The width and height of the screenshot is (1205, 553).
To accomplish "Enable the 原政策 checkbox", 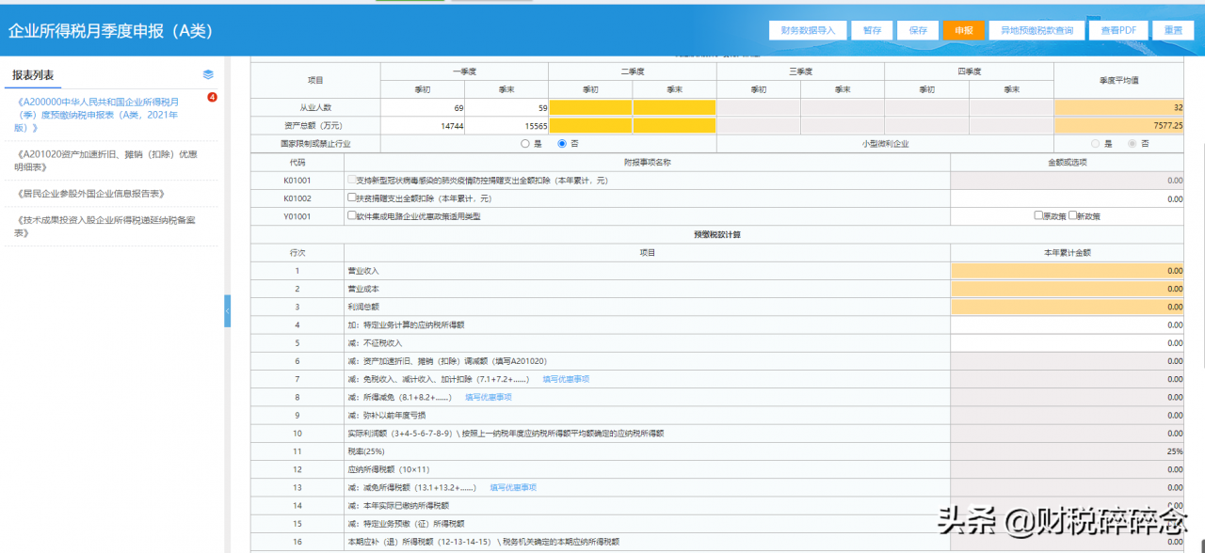I will (x=1038, y=216).
